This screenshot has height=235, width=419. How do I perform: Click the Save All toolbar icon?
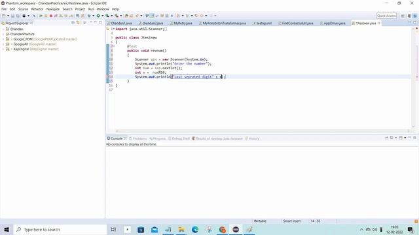point(18,16)
